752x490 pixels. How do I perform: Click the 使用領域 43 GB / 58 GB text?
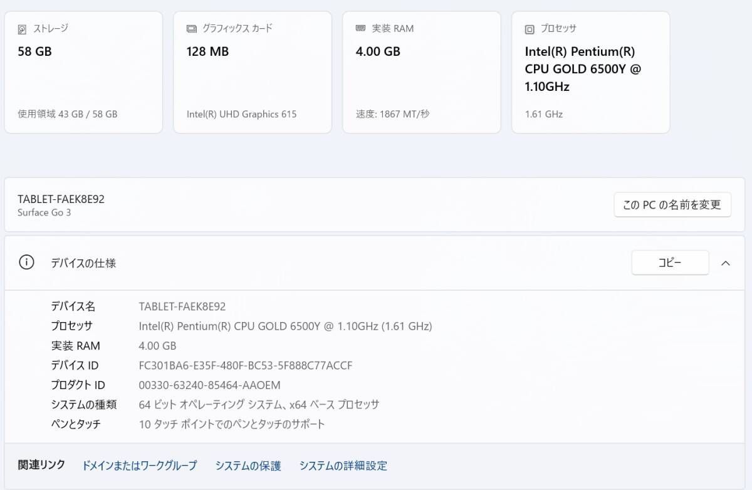68,114
